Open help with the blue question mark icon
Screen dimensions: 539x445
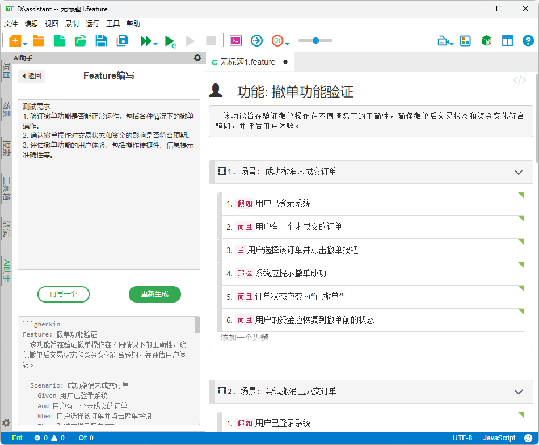pyautogui.click(x=528, y=41)
